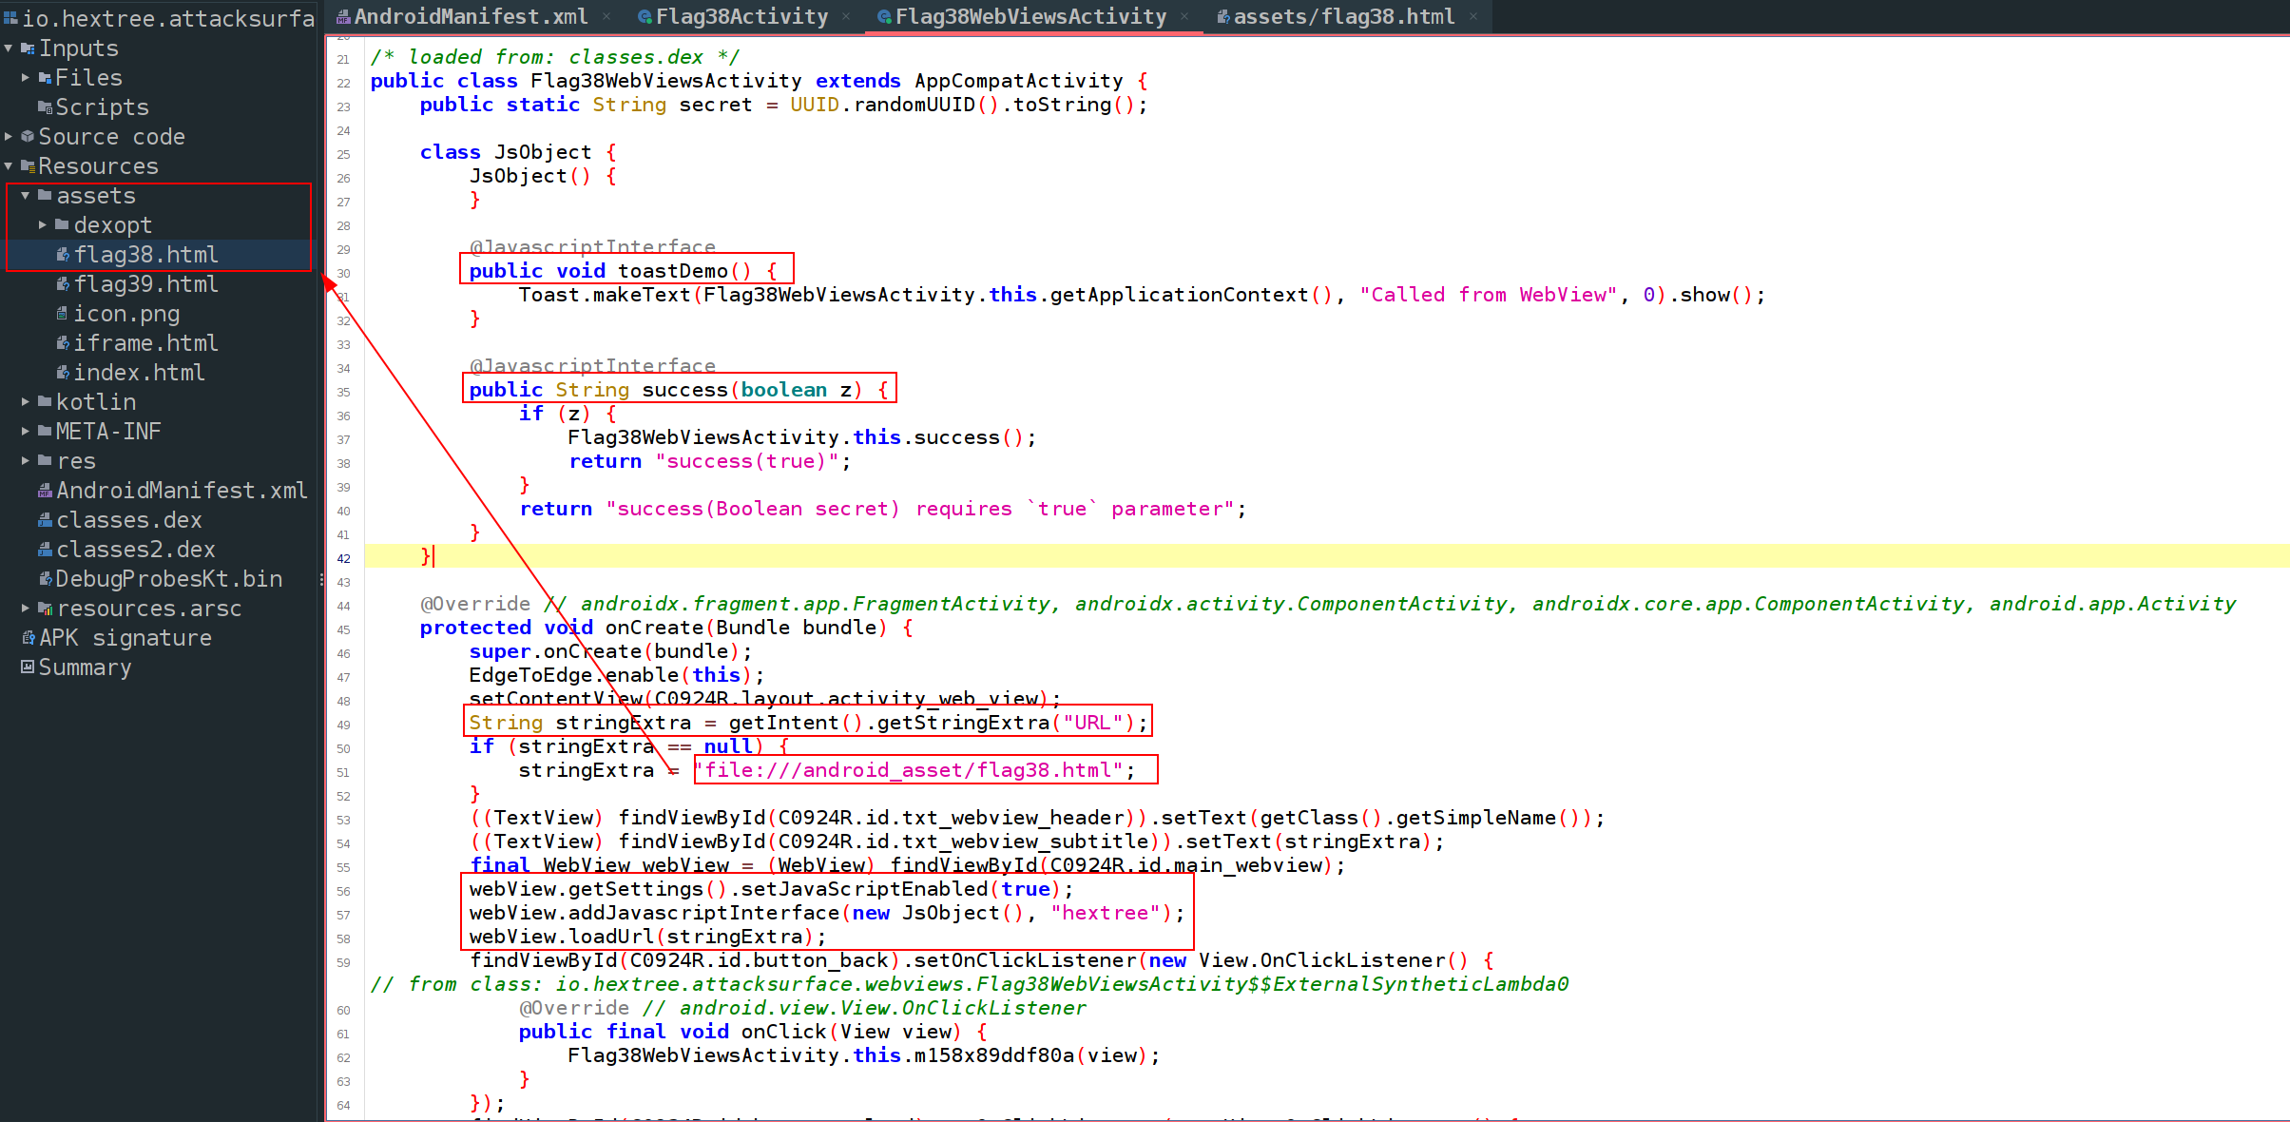Select icon.png resource file

[x=126, y=314]
